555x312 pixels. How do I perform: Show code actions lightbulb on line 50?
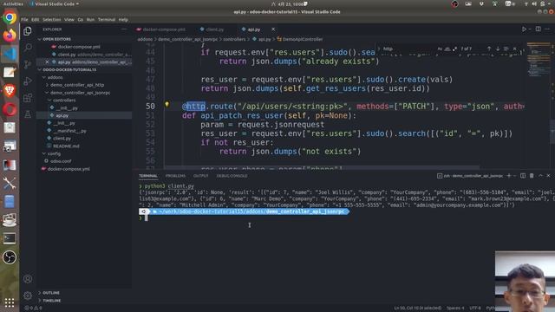[166, 104]
